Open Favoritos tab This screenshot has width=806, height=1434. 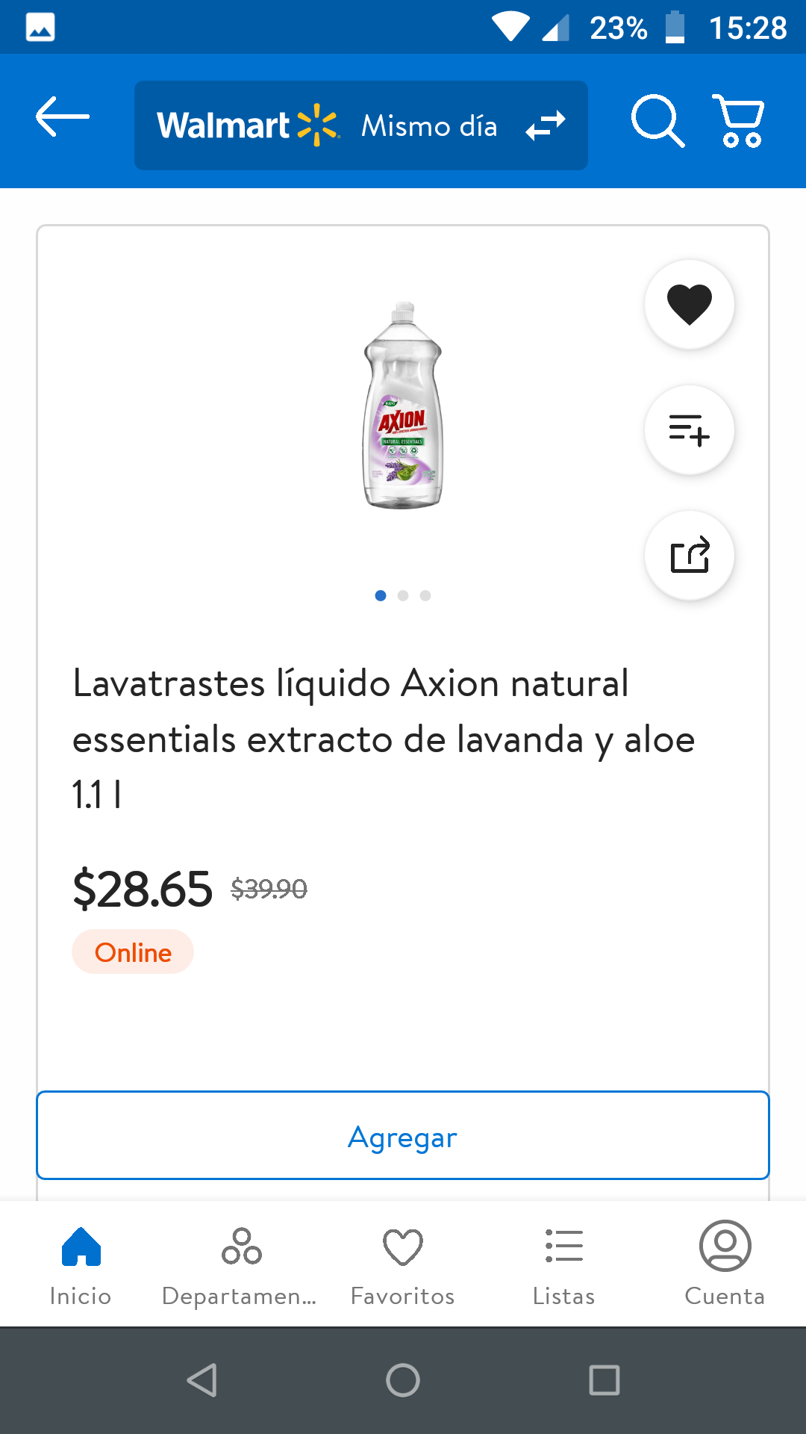[403, 1264]
